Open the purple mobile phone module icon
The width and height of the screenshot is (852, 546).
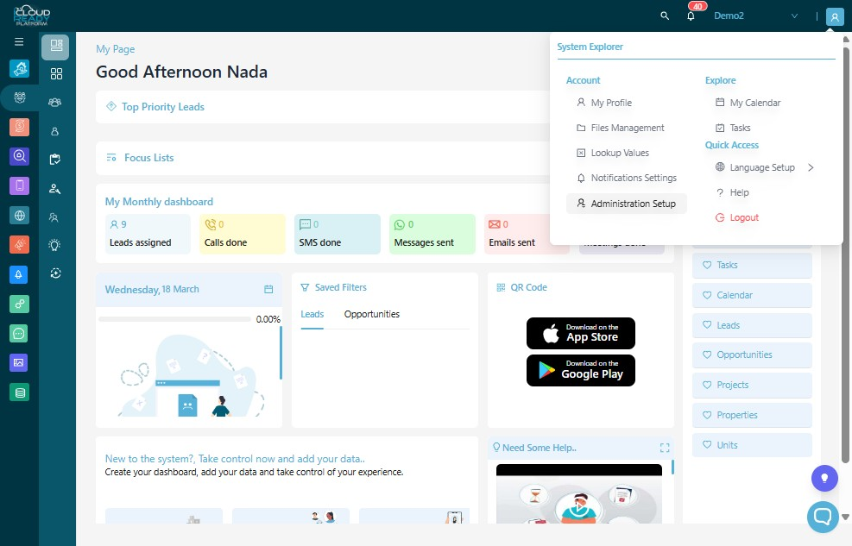20,185
